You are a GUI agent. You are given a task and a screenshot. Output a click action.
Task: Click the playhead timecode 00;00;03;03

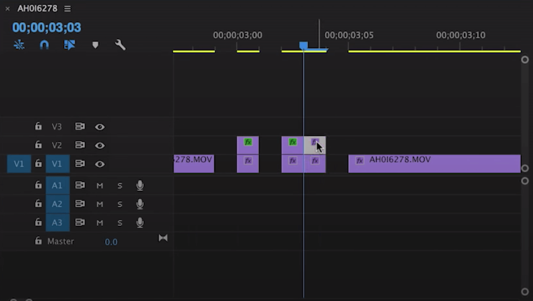(x=47, y=28)
